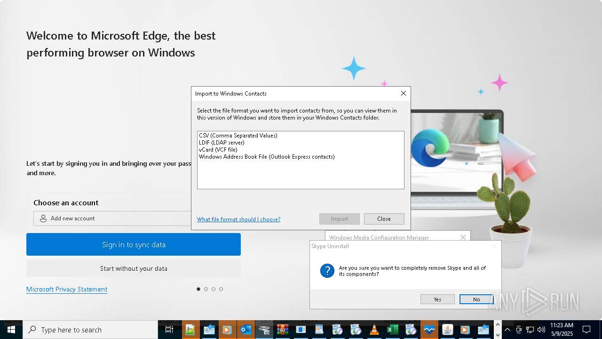Open Excel from the taskbar
The width and height of the screenshot is (602, 339).
pyautogui.click(x=392, y=330)
